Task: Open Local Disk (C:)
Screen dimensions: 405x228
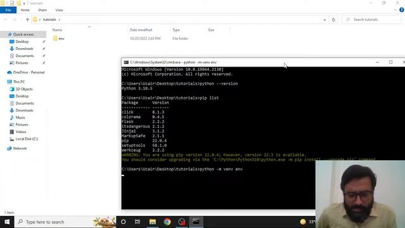Action: (27, 139)
